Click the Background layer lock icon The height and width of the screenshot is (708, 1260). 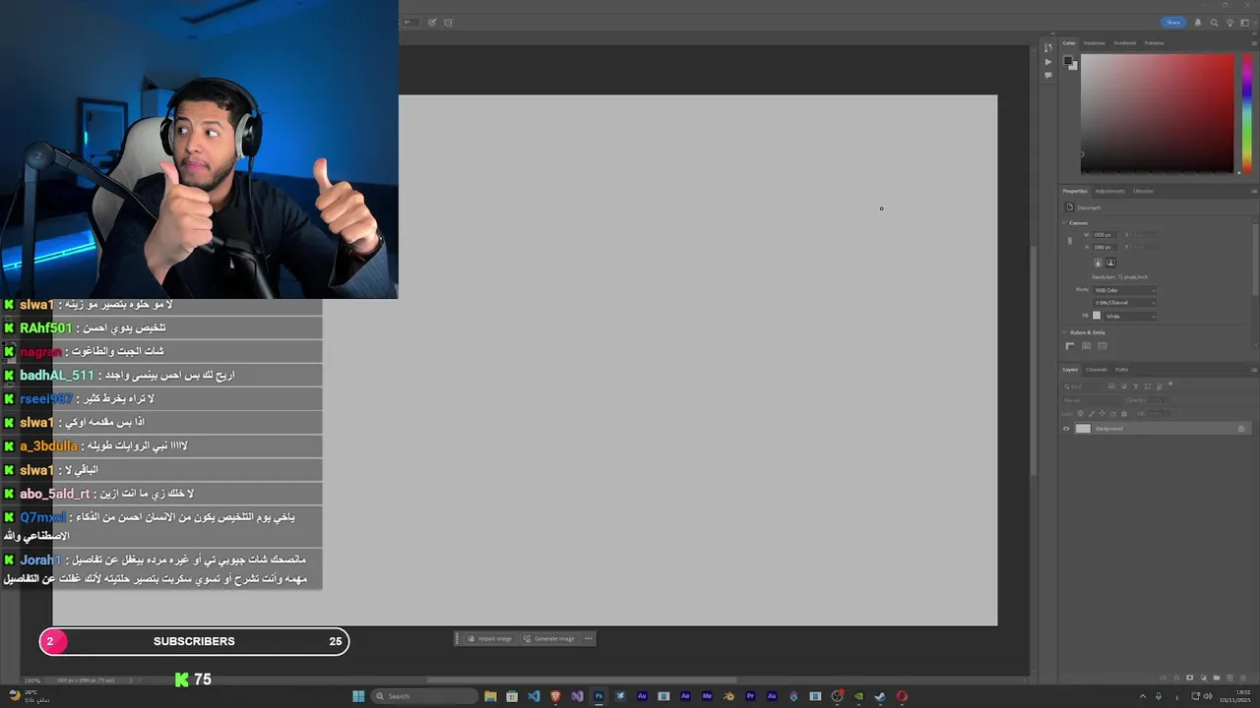click(x=1241, y=429)
